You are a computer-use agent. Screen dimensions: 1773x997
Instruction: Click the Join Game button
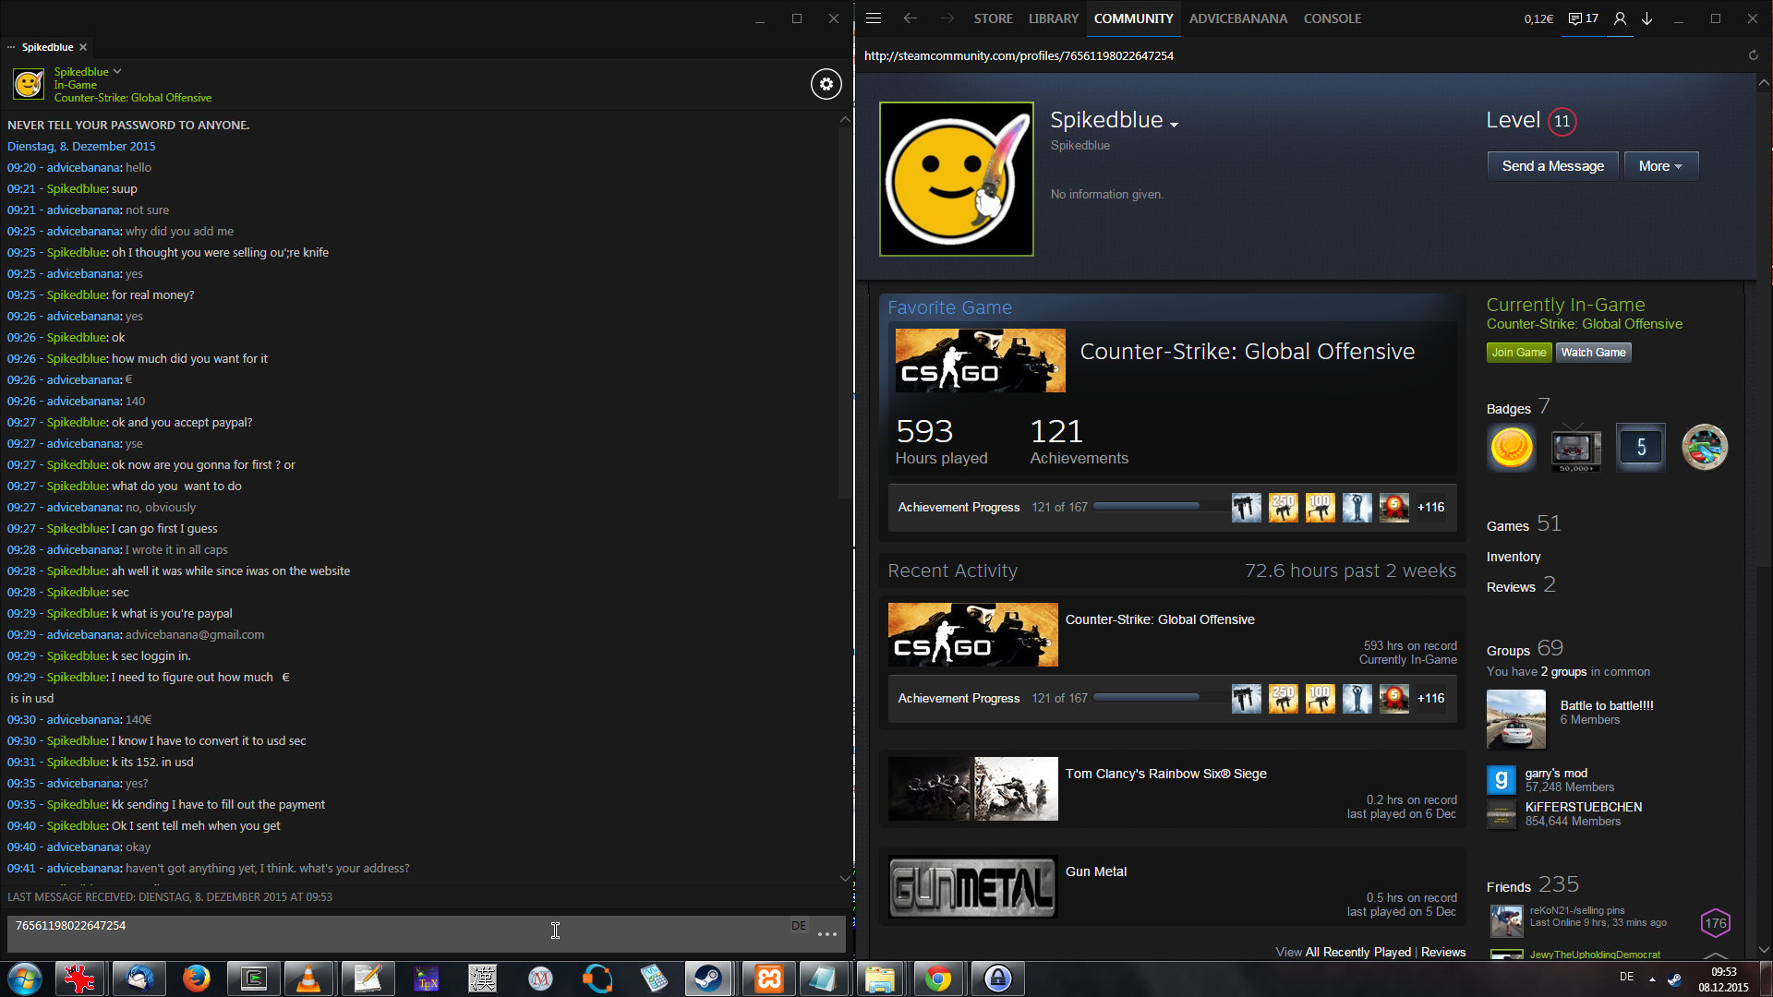[1518, 353]
